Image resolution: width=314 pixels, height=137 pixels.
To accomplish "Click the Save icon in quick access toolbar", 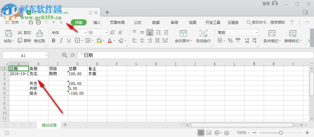I will coord(31,22).
